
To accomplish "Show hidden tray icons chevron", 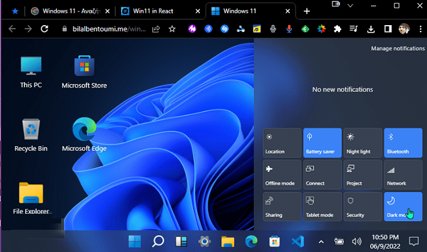I will tap(321, 242).
